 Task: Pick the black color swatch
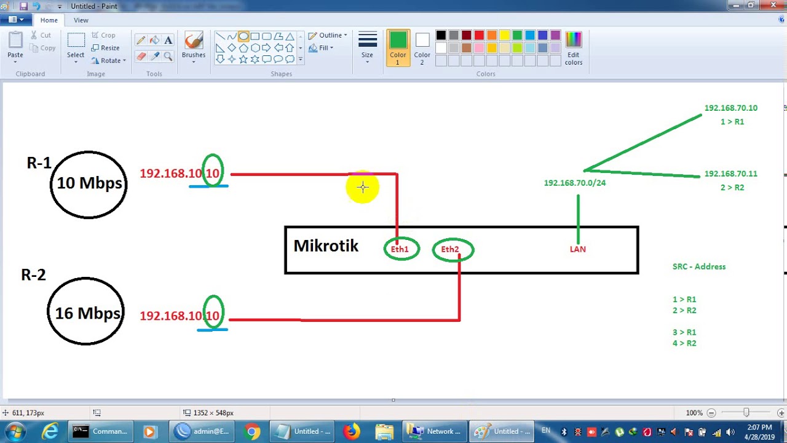coord(441,36)
